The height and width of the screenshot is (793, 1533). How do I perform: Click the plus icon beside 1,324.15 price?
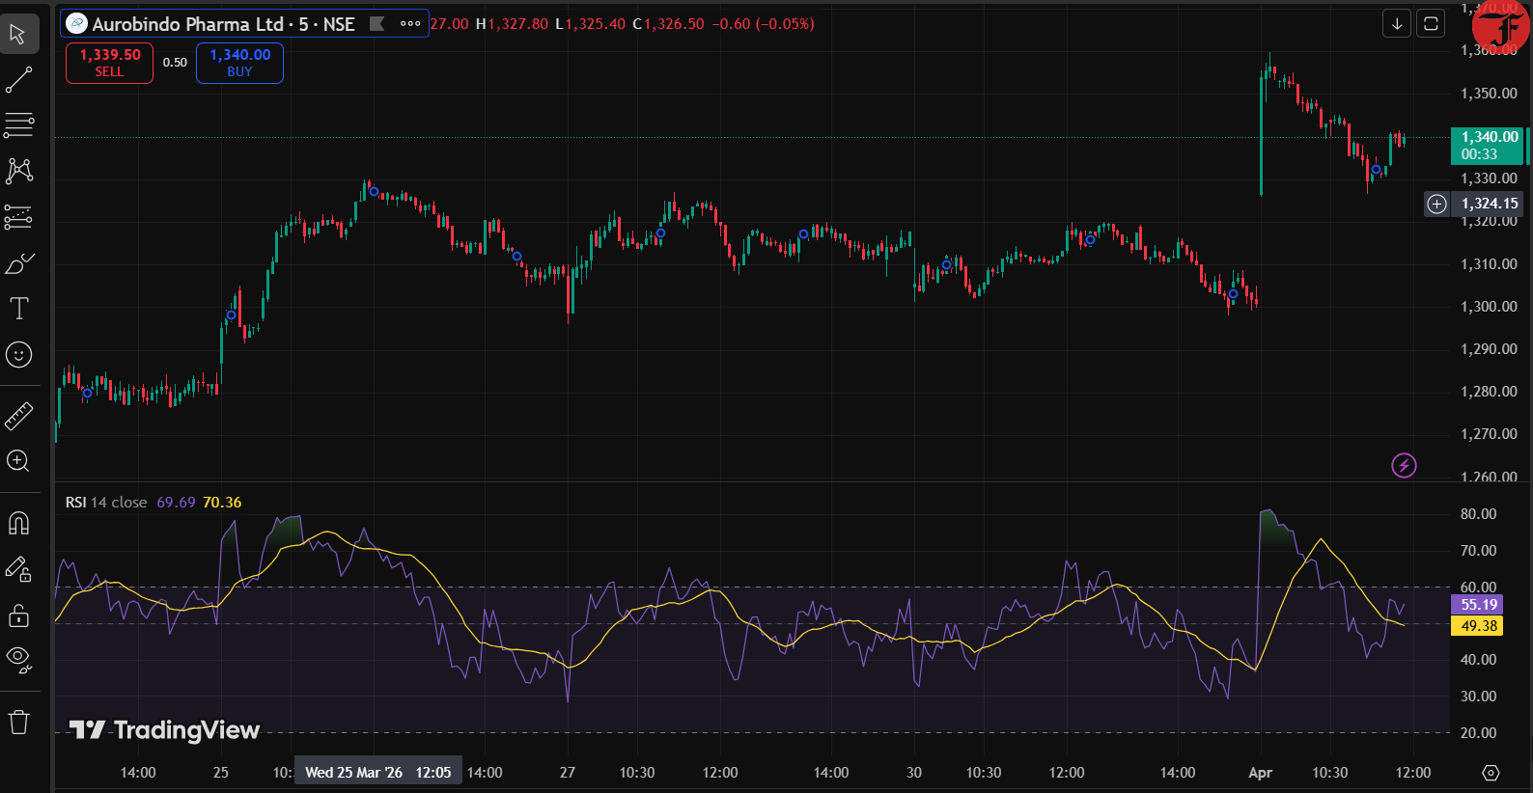1437,204
